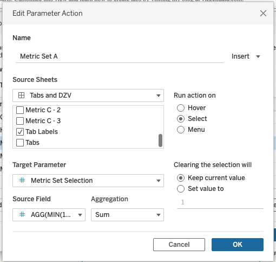Screen dimensions: 276x262
Task: Open the Tabs and DZV source sheets dropdown
Action: click(x=88, y=95)
